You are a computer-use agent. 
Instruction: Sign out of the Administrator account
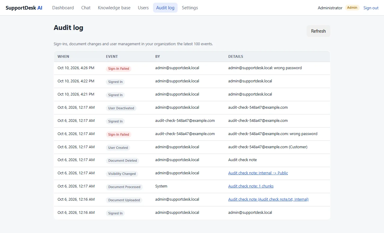click(371, 8)
